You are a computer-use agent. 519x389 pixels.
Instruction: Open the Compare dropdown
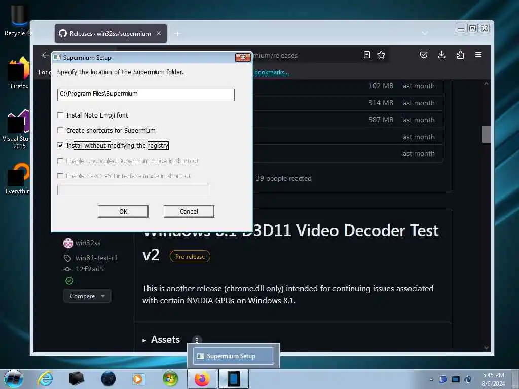point(87,296)
